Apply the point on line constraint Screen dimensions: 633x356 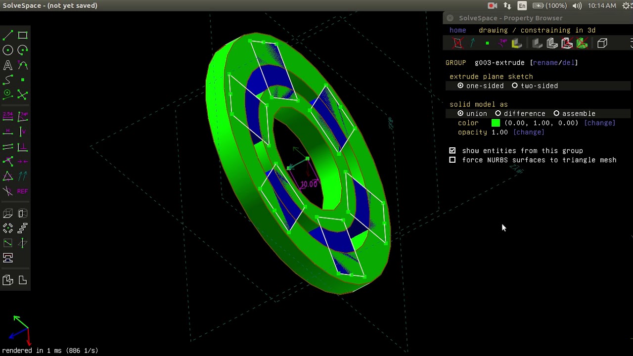(x=8, y=161)
